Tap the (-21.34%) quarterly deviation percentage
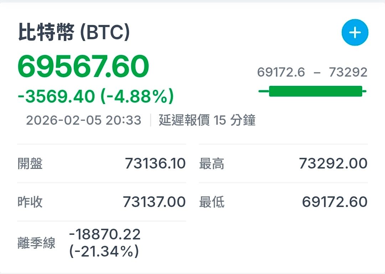This screenshot has height=274, width=385. (104, 252)
